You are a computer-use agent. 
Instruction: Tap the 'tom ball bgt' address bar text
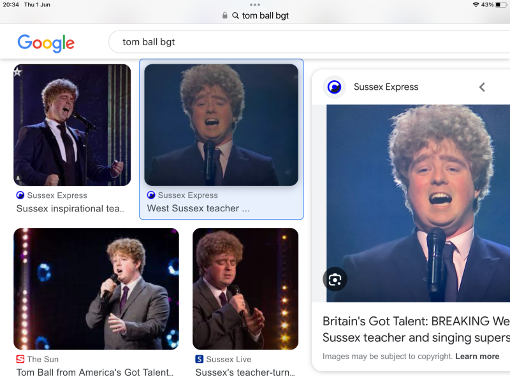265,15
